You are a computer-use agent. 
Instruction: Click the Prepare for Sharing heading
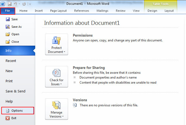coord(89,68)
